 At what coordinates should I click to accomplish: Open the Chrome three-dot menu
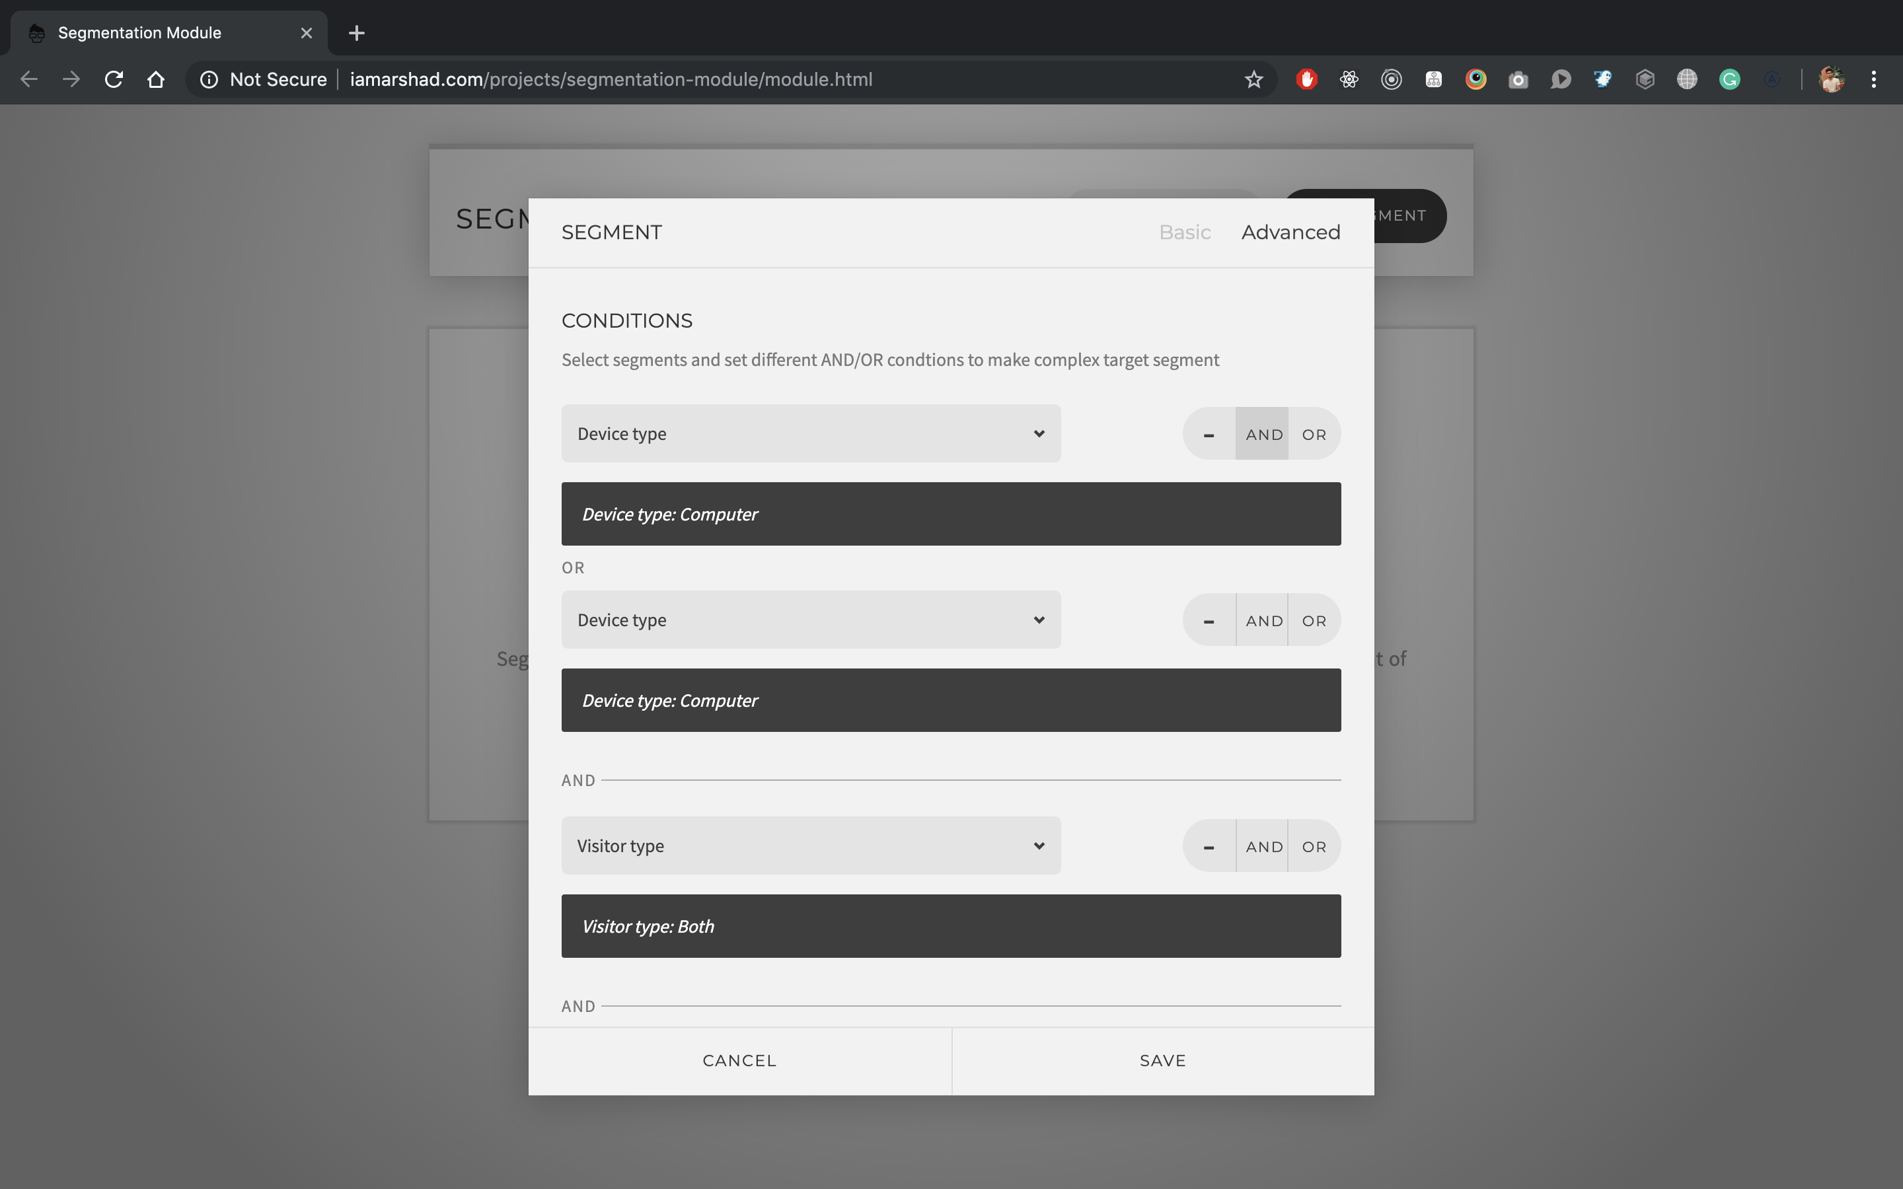click(1874, 79)
